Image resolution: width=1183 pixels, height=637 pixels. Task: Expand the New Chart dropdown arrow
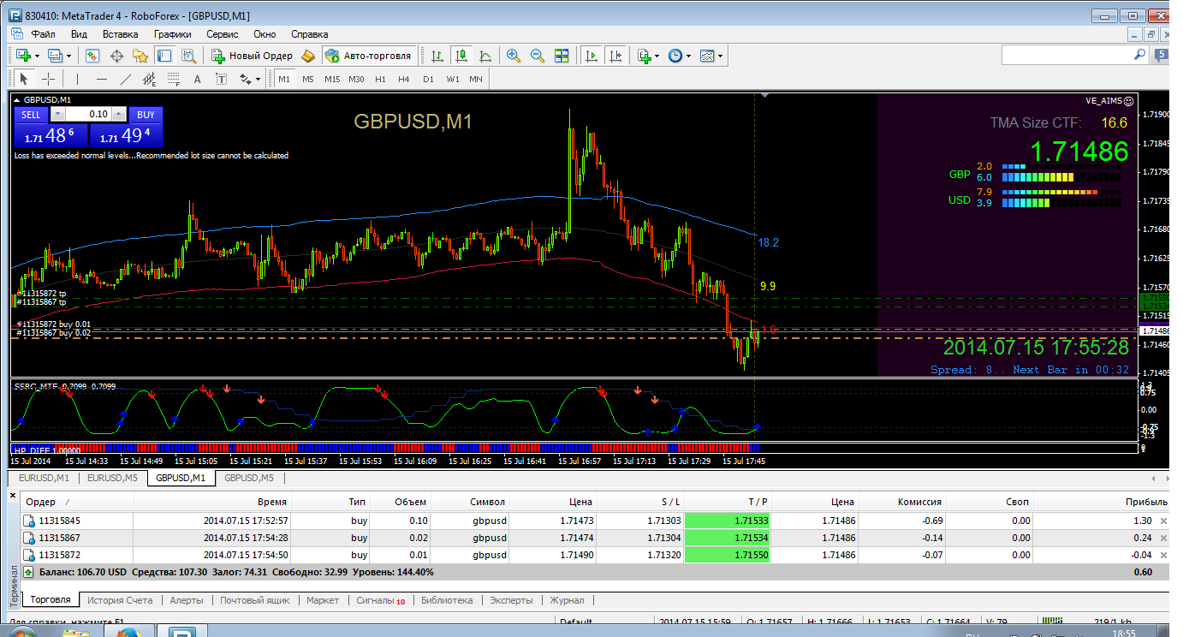coord(38,57)
